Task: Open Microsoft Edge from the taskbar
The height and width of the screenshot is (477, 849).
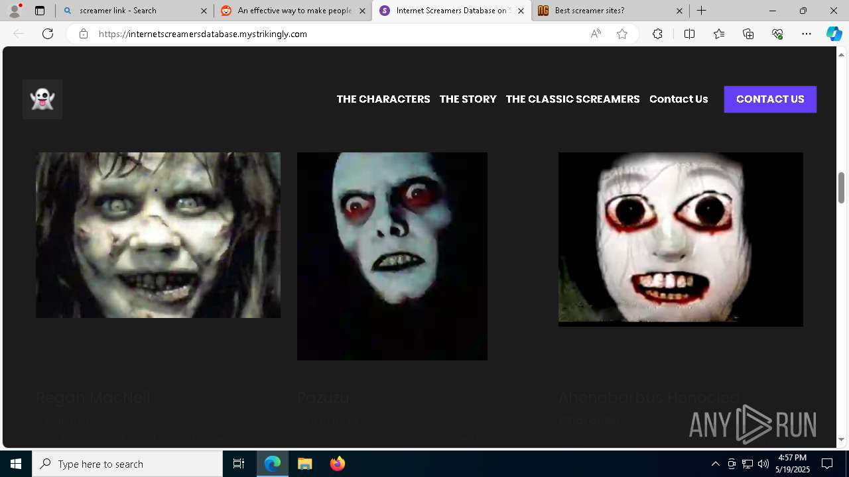Action: pos(273,464)
